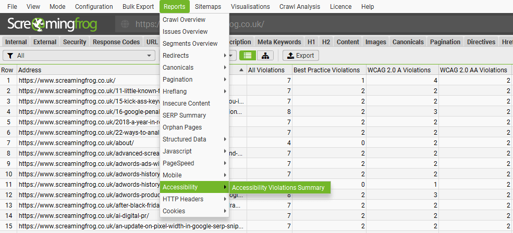Close the Reports menu
The height and width of the screenshot is (233, 513).
click(175, 7)
